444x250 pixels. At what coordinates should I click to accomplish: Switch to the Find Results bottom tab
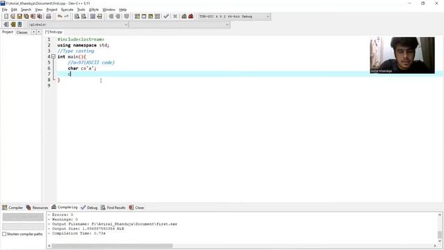coord(113,208)
